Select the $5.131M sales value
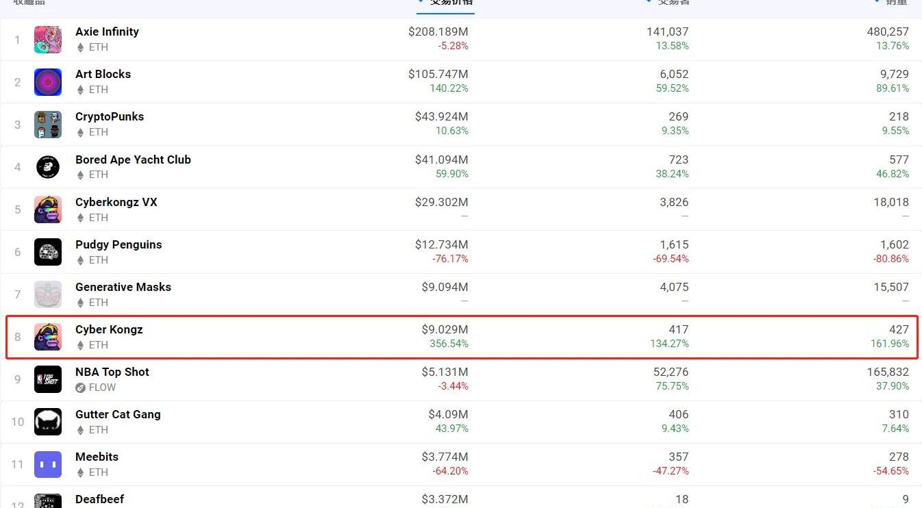This screenshot has height=508, width=922. click(445, 372)
